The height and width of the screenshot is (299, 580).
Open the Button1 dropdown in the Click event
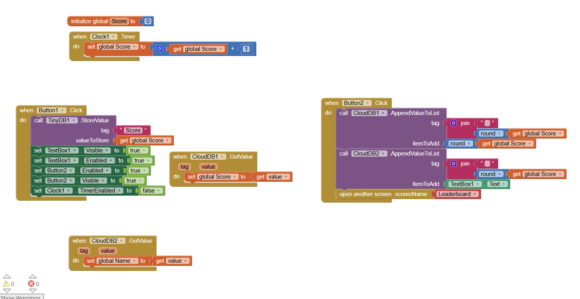coord(51,110)
